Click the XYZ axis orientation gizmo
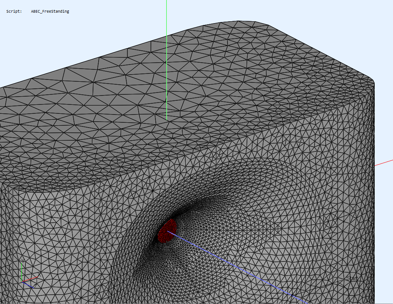The image size is (393, 304). click(30, 274)
